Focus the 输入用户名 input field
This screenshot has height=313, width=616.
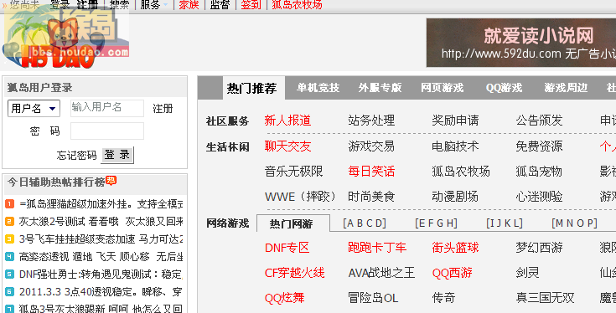click(x=107, y=108)
